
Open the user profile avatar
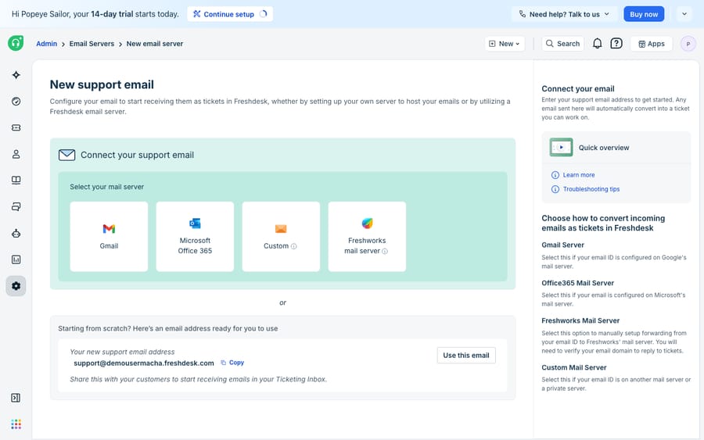coord(688,44)
